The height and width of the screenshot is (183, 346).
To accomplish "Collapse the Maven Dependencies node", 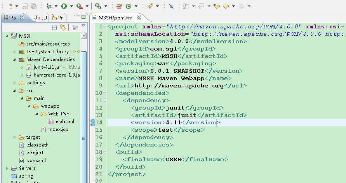I will tap(14, 59).
